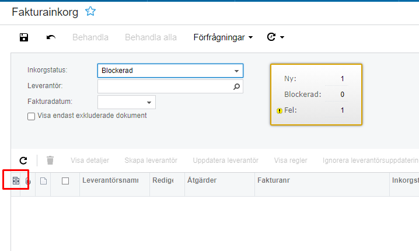This screenshot has width=419, height=251.
Task: Click the search icon in Leverantör field
Action: coord(236,86)
